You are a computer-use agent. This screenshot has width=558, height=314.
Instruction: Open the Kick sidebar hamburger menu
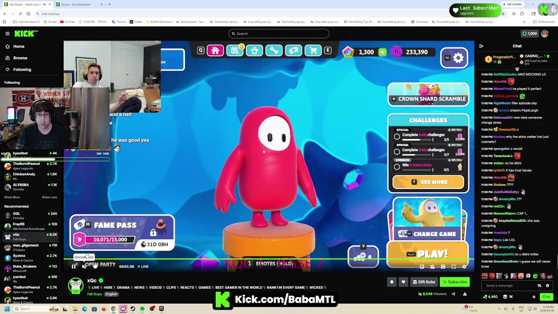coord(7,34)
